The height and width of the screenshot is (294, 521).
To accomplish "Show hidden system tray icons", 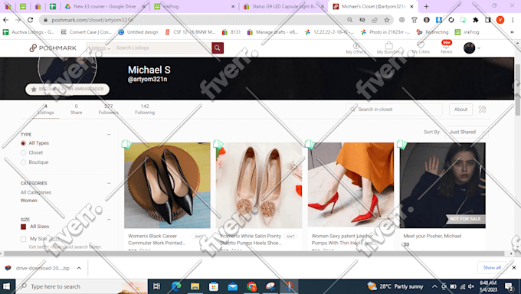I will tap(434, 286).
